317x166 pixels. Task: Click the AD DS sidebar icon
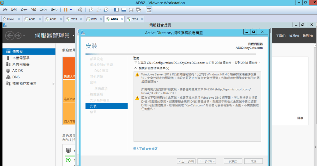(8, 71)
